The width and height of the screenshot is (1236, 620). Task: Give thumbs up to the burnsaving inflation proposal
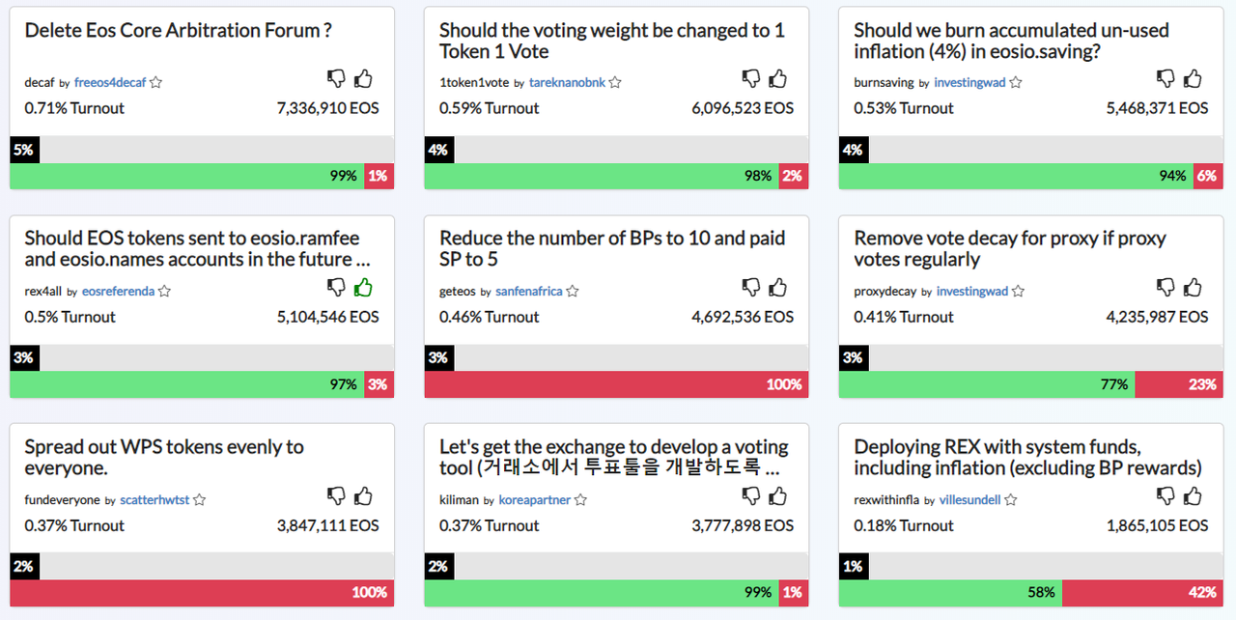(1192, 77)
